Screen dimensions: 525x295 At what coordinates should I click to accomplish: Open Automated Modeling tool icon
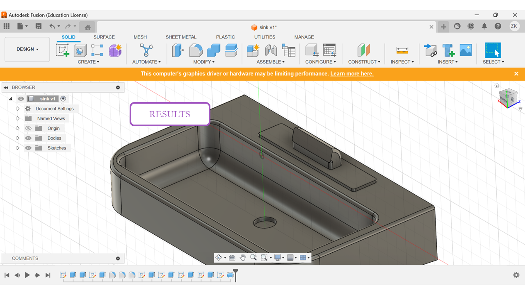coord(146,50)
